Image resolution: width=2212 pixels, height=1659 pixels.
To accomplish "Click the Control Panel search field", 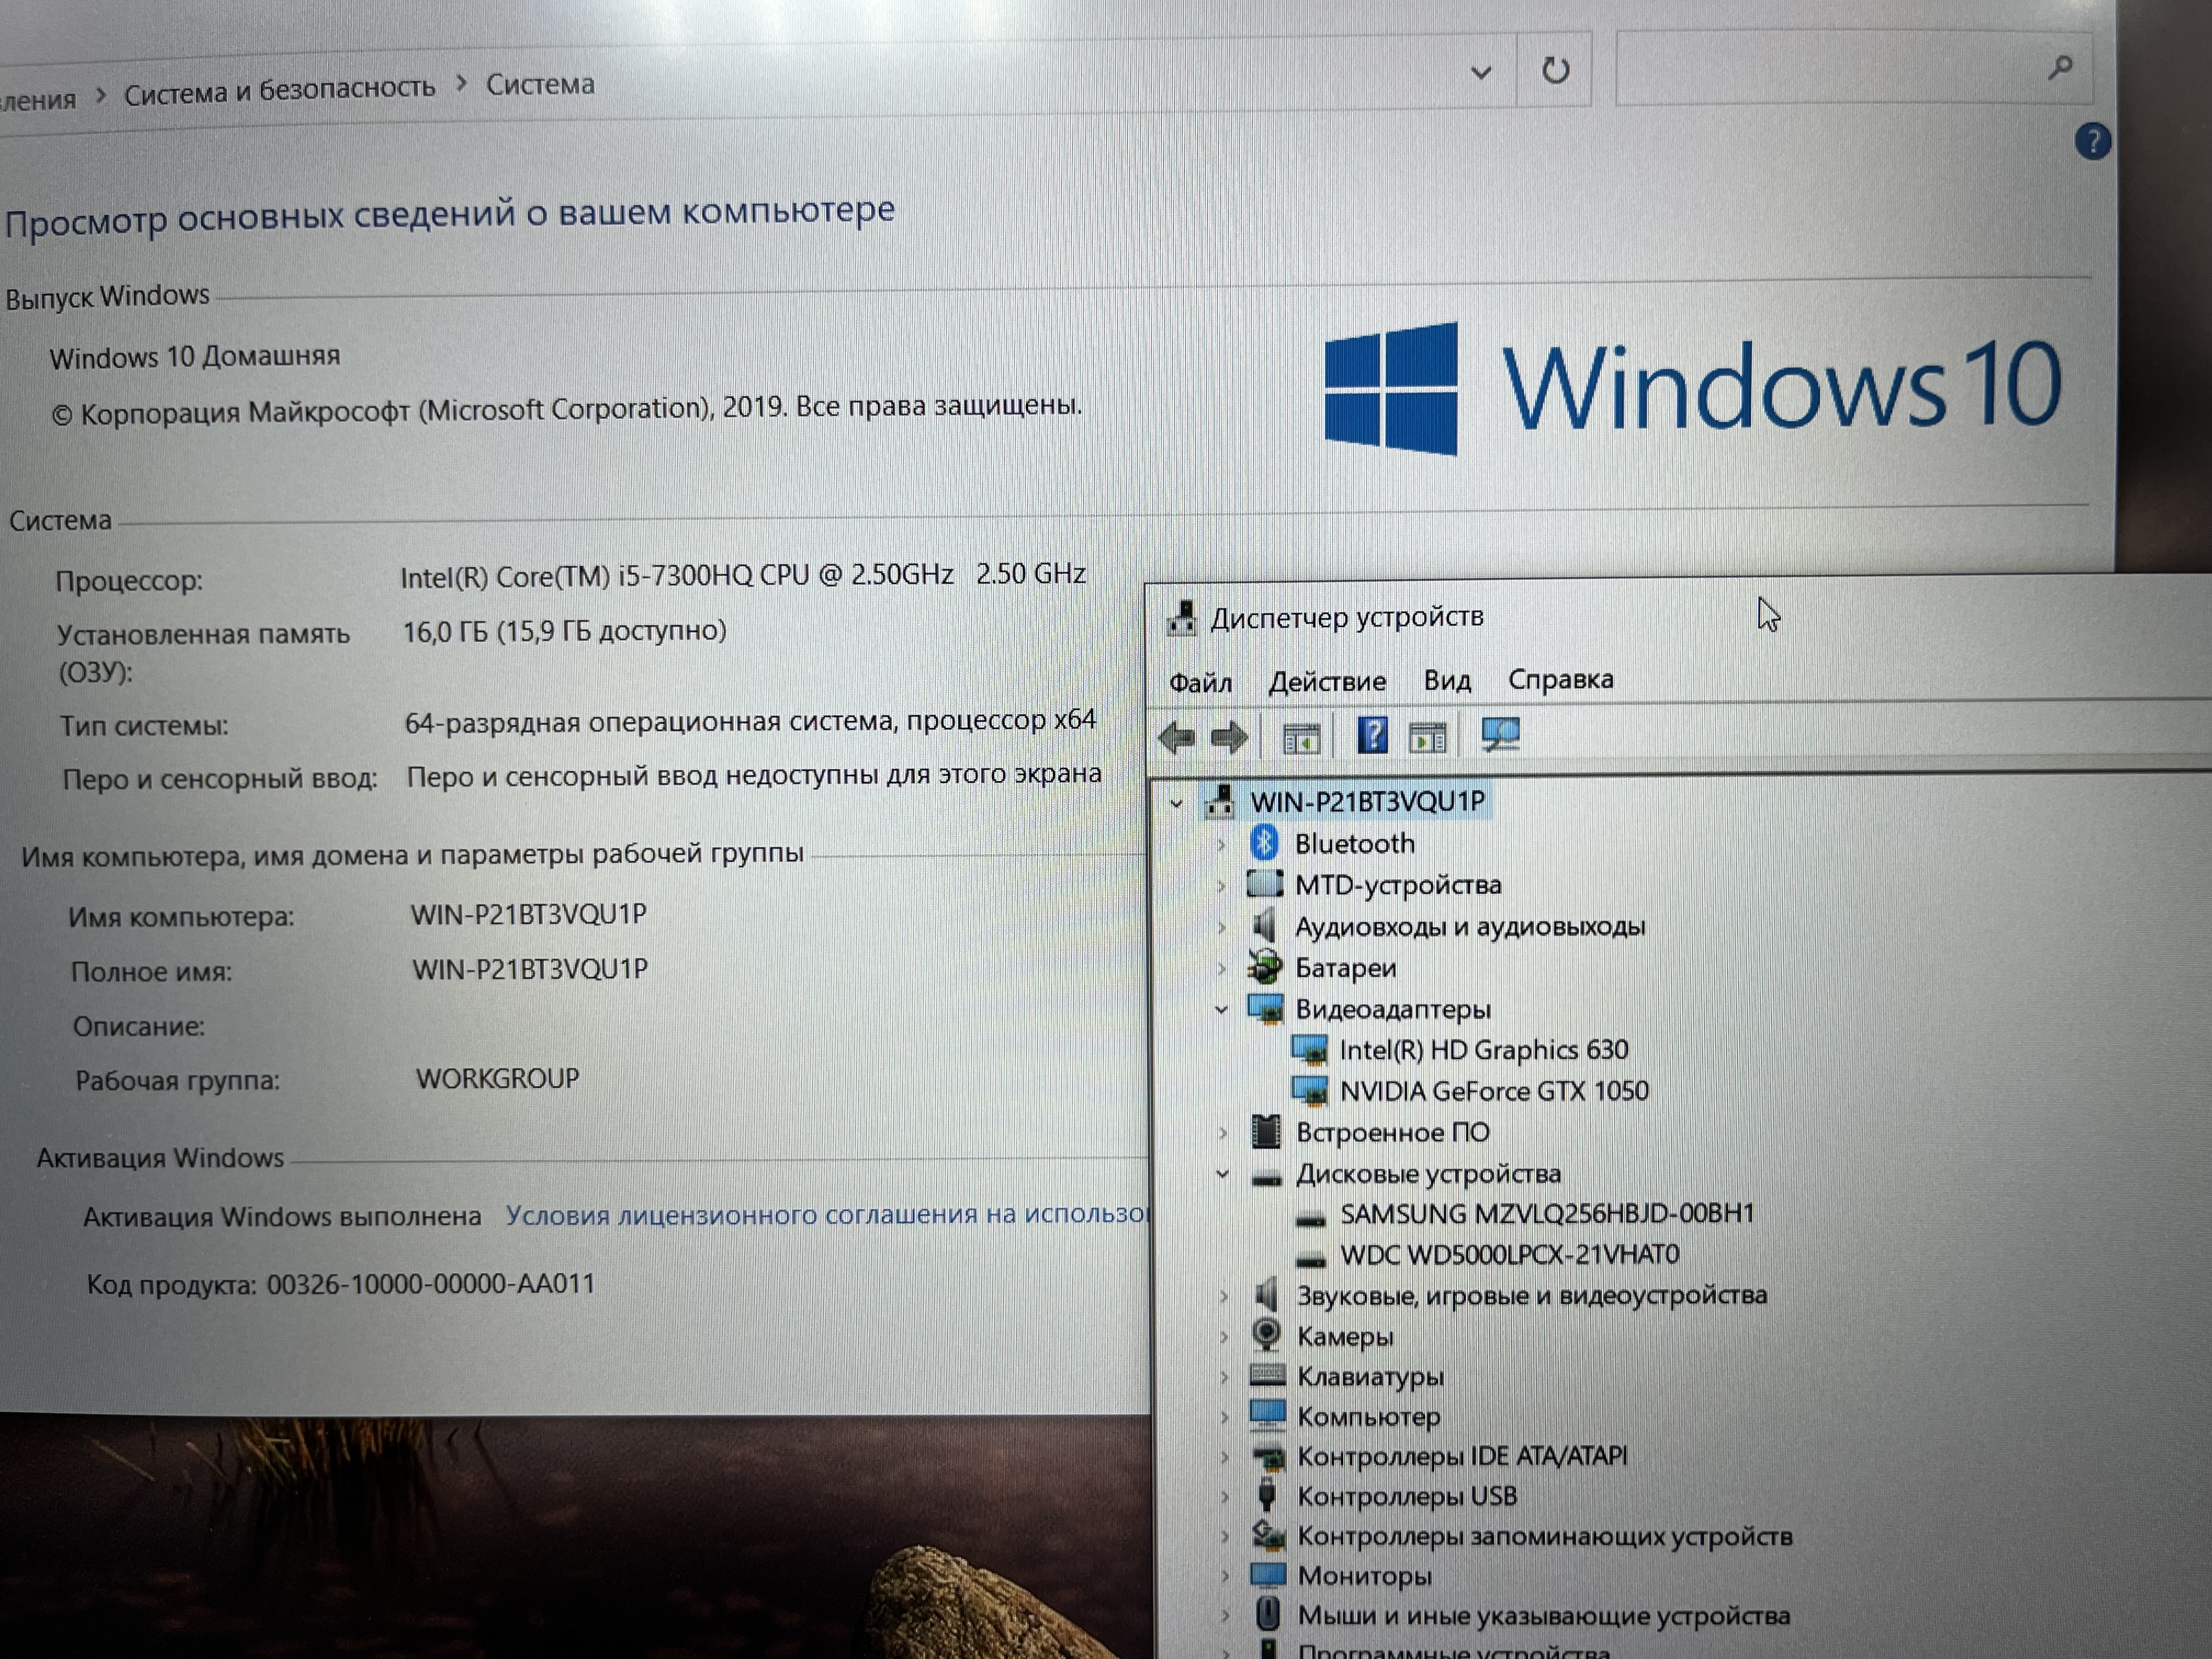I will [x=1830, y=69].
